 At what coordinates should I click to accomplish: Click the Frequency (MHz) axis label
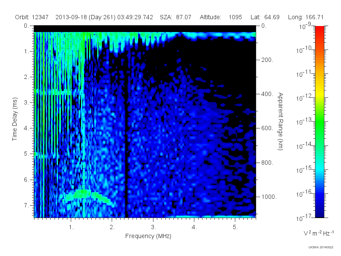148,236
